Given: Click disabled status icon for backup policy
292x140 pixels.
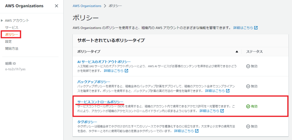Looking at the screenshot, I should (248, 86).
